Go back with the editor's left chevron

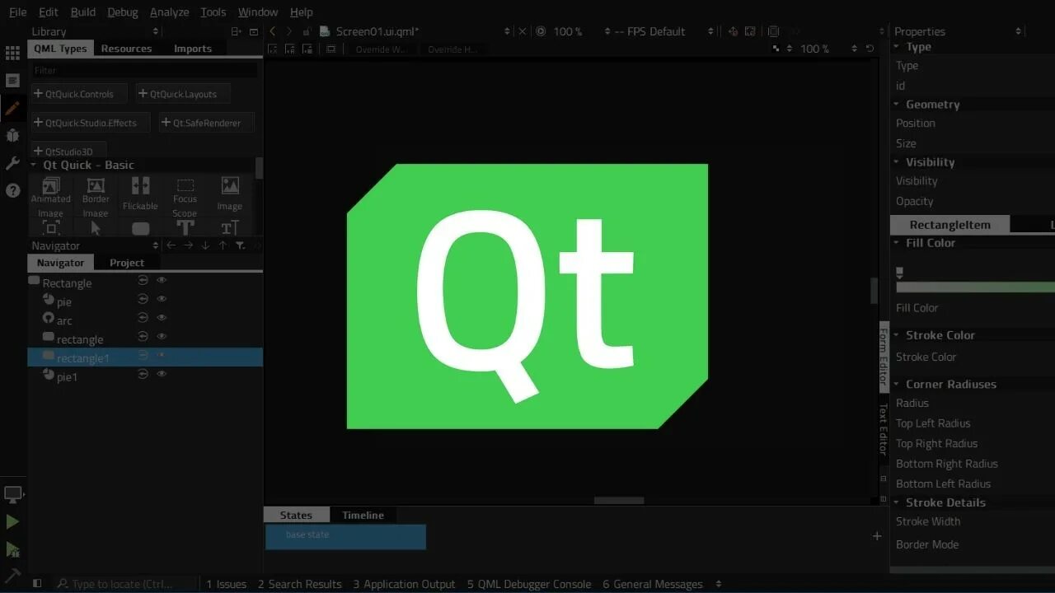(273, 31)
